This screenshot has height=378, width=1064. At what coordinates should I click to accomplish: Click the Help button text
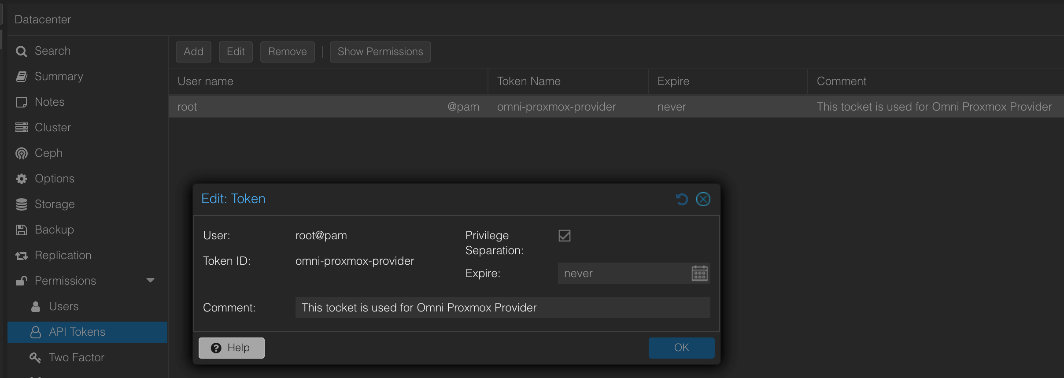tap(238, 348)
